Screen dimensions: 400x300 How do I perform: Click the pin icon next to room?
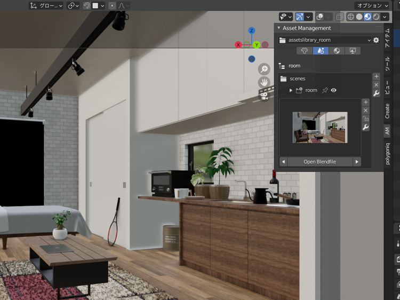point(324,90)
